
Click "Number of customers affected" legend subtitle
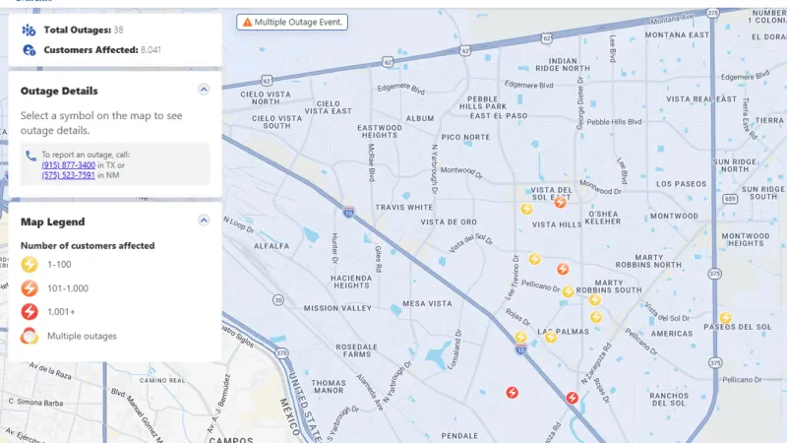coord(88,245)
